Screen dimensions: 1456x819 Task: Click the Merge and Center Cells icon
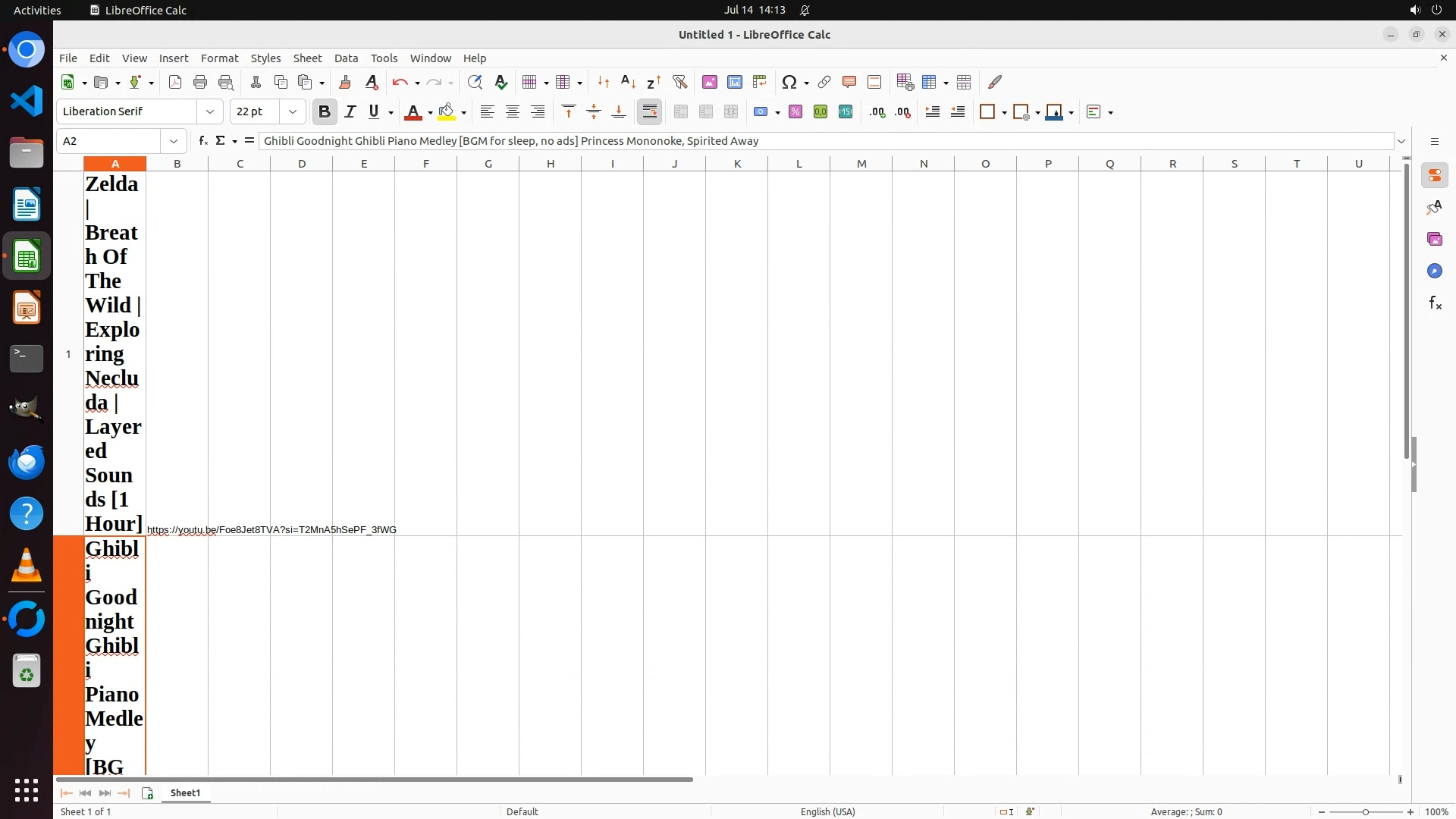tap(681, 111)
